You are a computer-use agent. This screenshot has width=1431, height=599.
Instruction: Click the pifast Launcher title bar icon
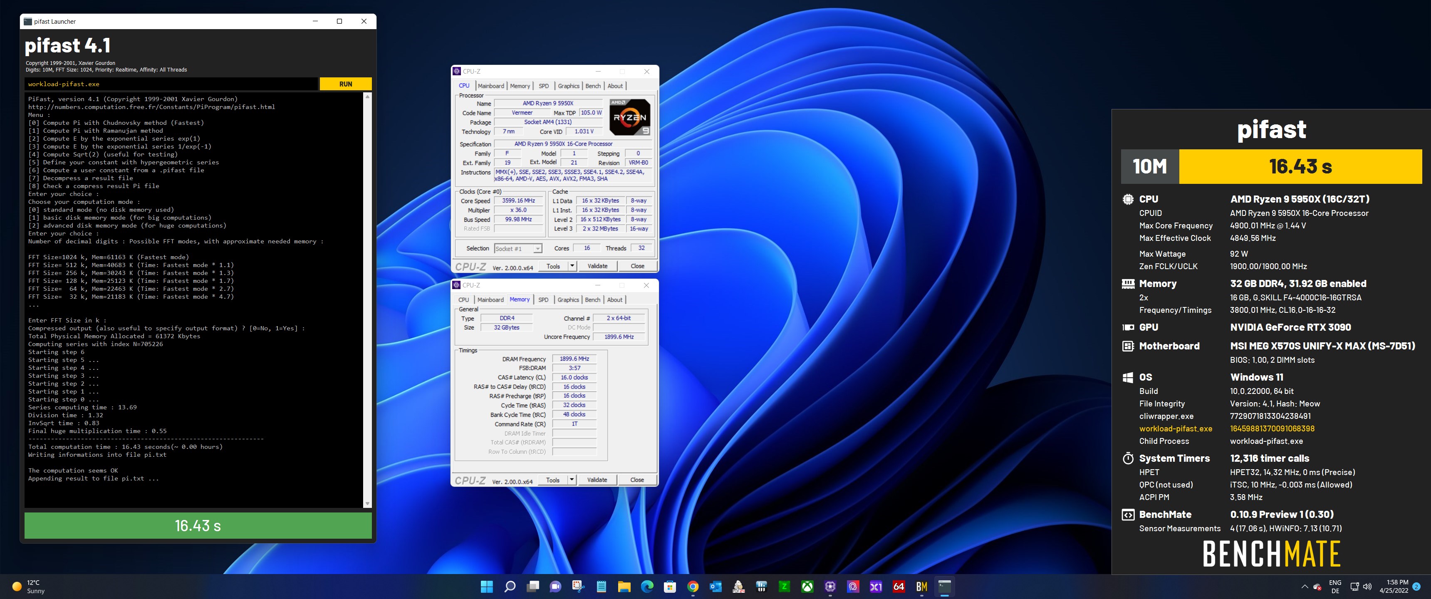(28, 21)
